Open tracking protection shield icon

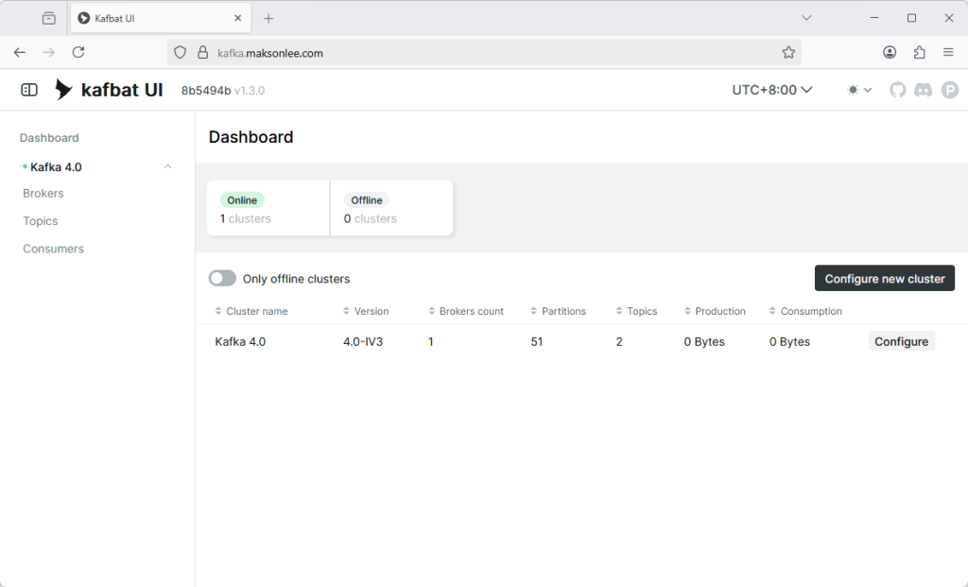180,53
